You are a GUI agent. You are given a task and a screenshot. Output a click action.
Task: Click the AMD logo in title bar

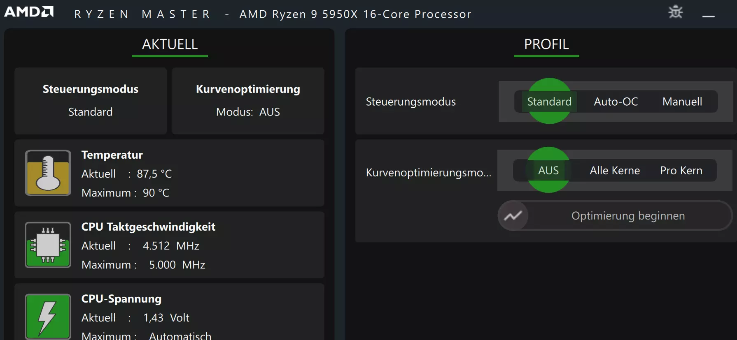(29, 12)
